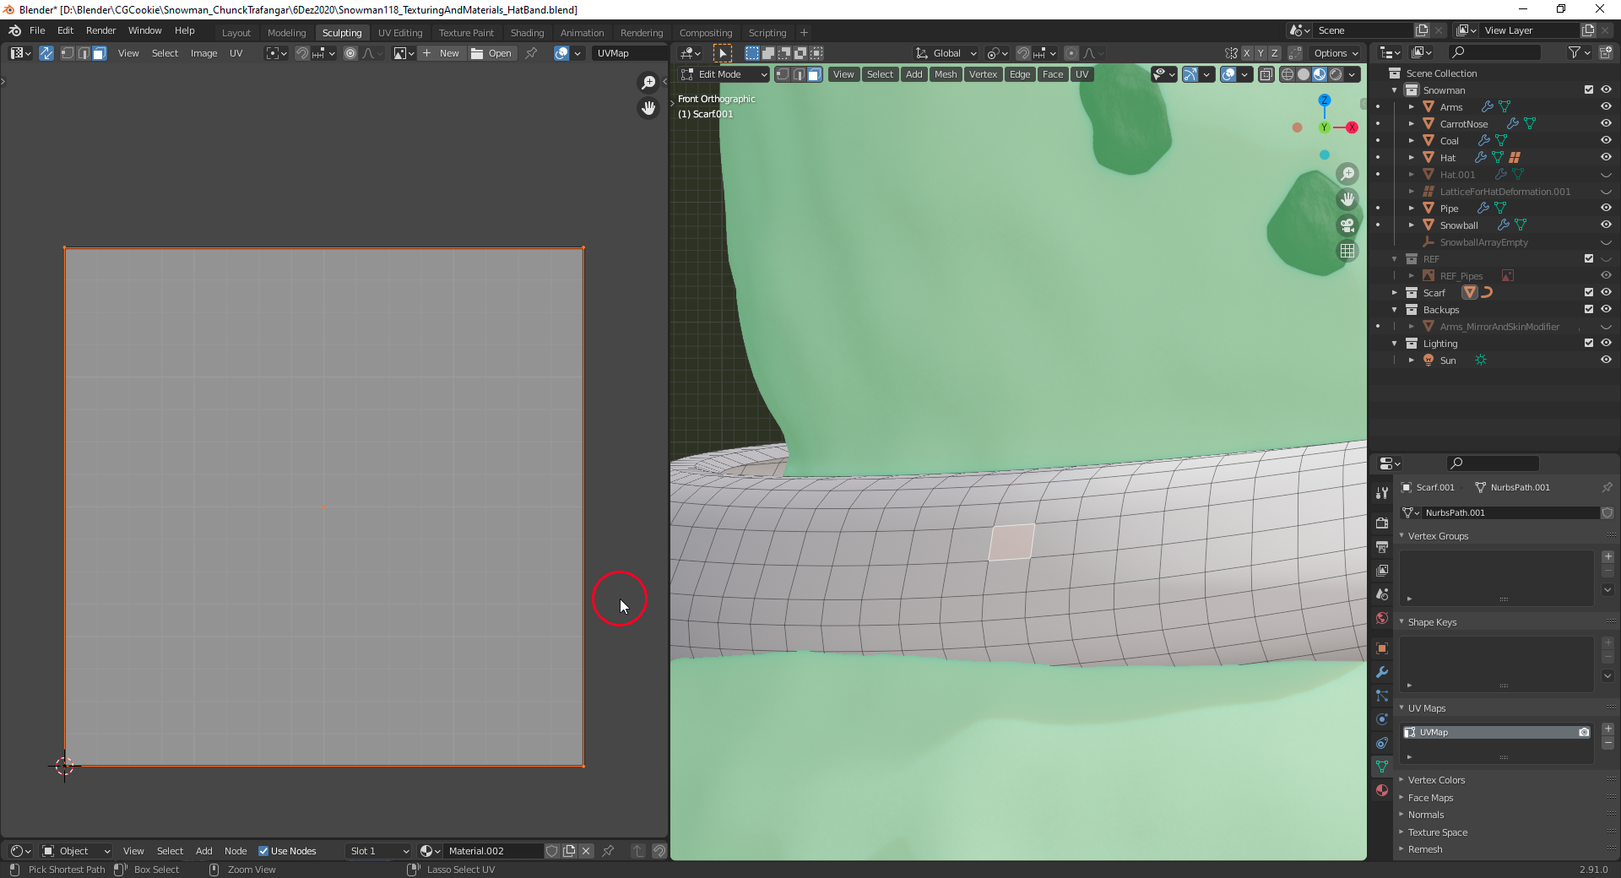Switch to the Particle Properties tab
This screenshot has width=1621, height=878.
(1381, 696)
